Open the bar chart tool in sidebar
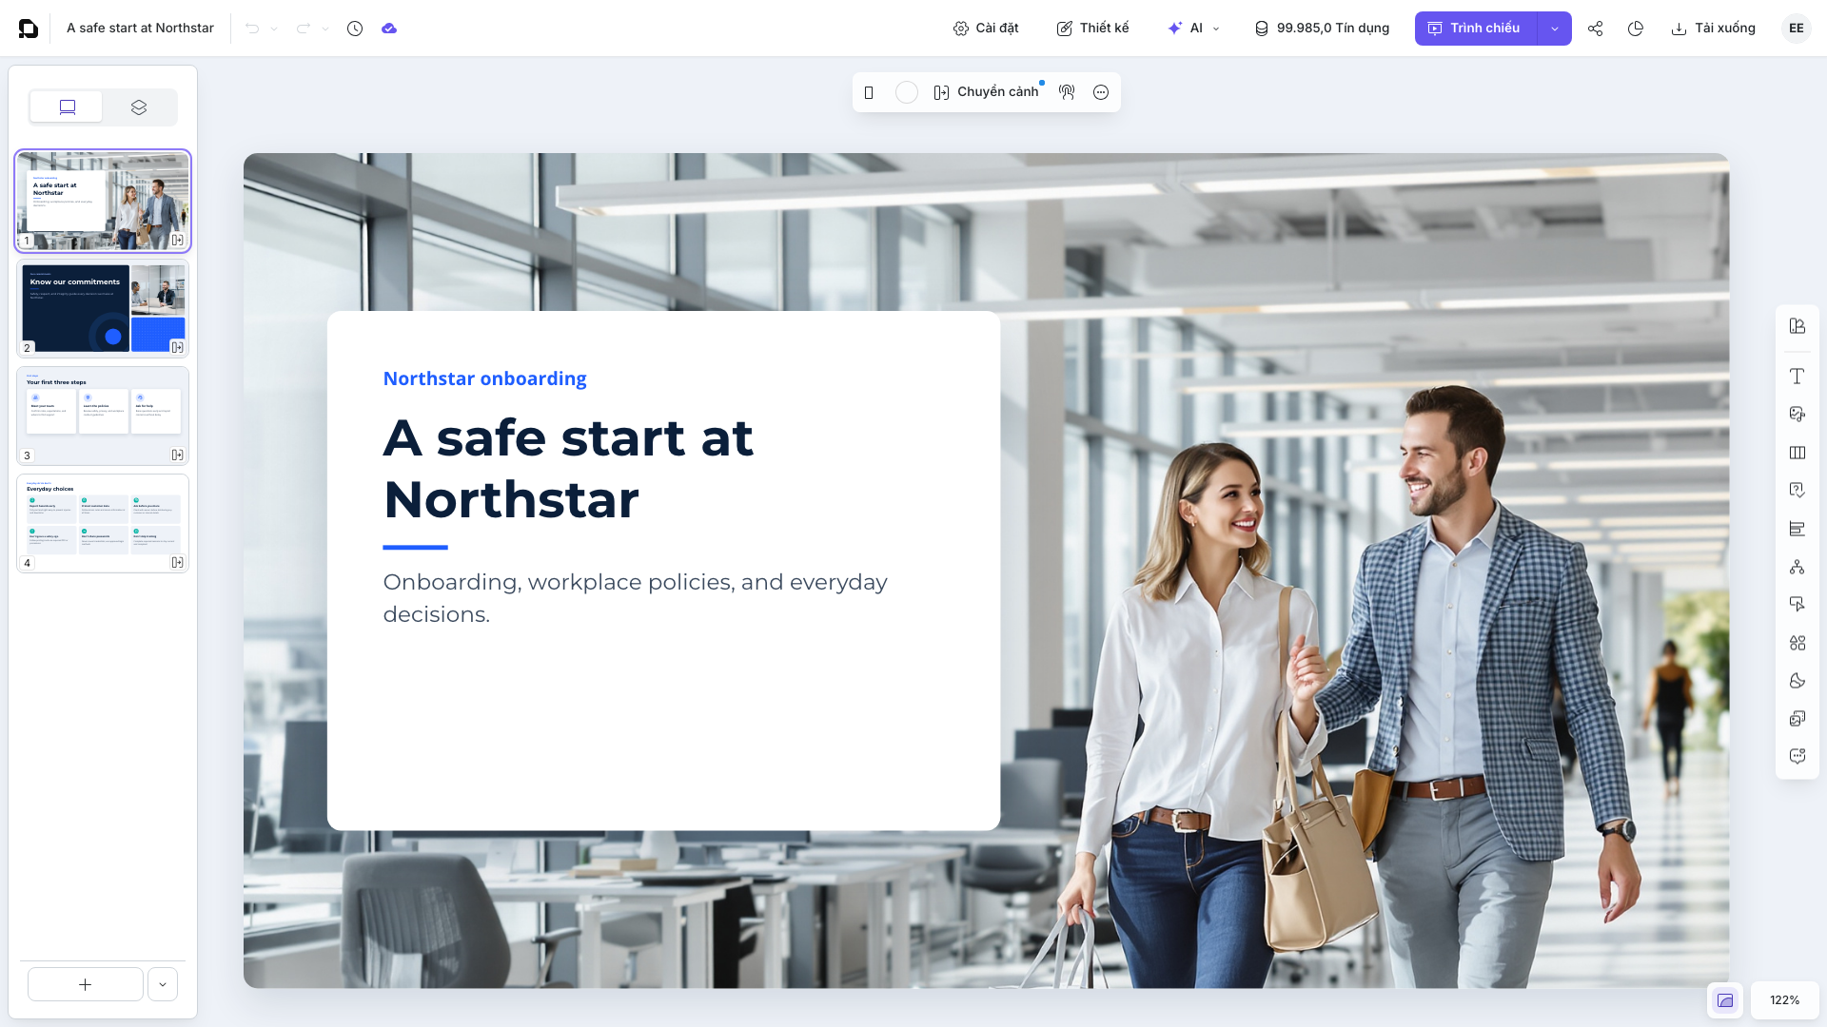The height and width of the screenshot is (1027, 1827). tap(1797, 529)
